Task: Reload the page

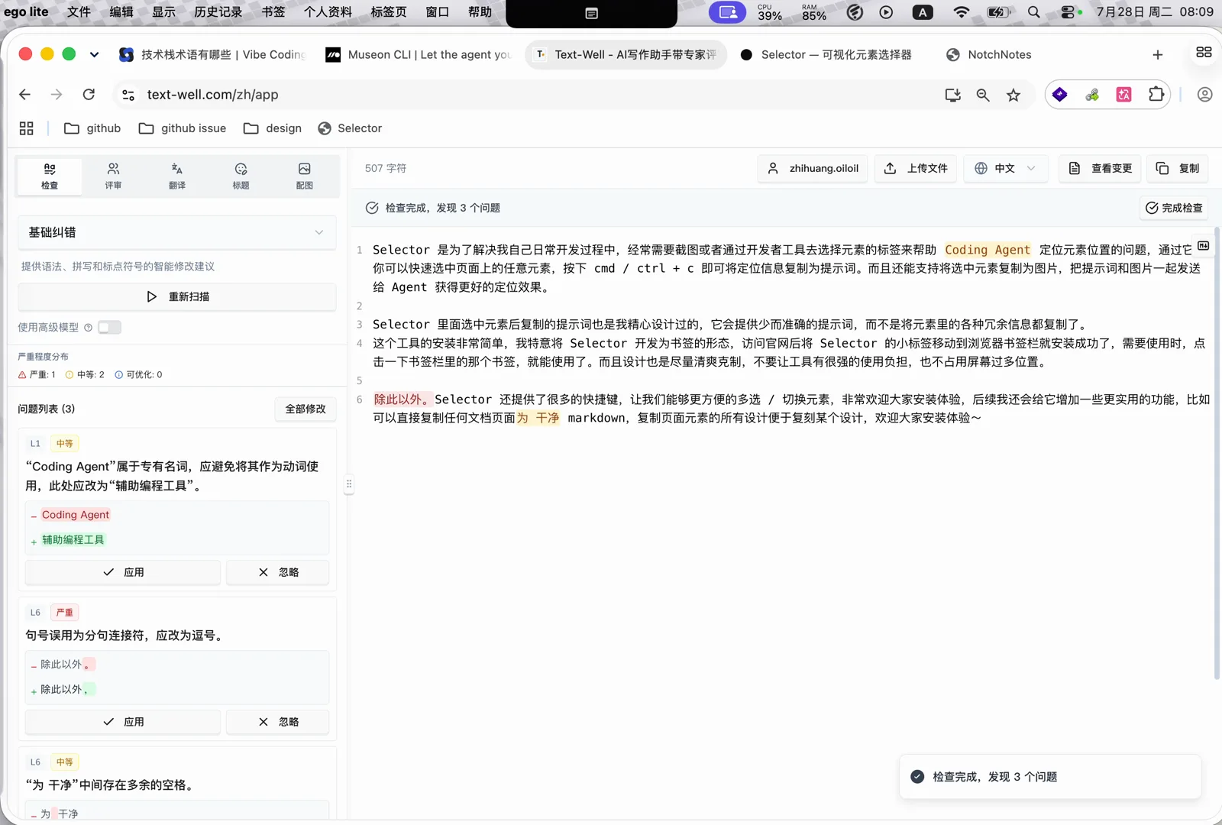Action: click(x=89, y=95)
